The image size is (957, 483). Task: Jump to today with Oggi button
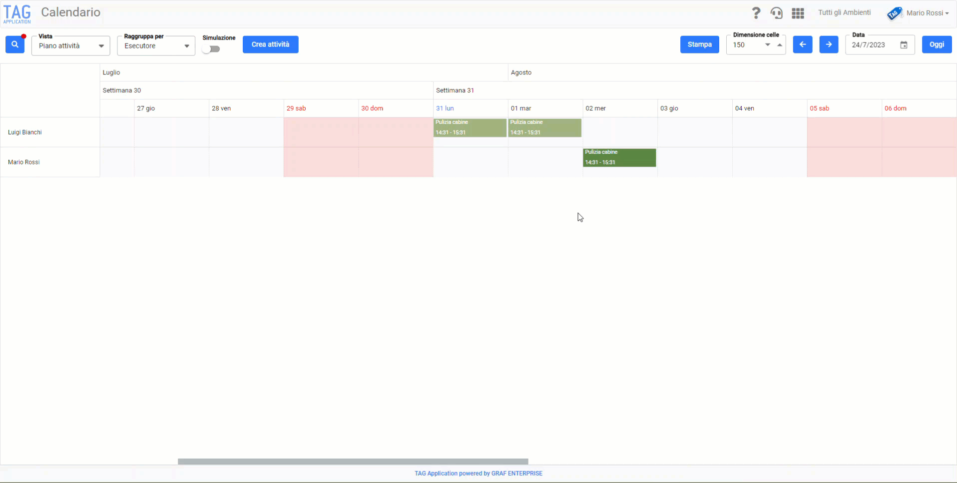(x=937, y=44)
